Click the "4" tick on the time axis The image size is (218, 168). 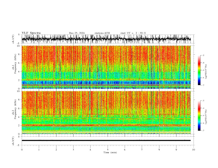pyautogui.click(x=90, y=150)
